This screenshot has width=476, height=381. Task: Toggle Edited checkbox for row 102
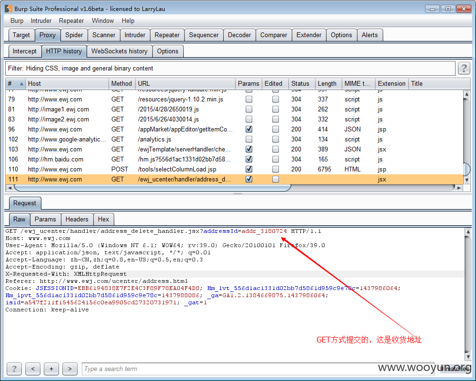[x=276, y=139]
